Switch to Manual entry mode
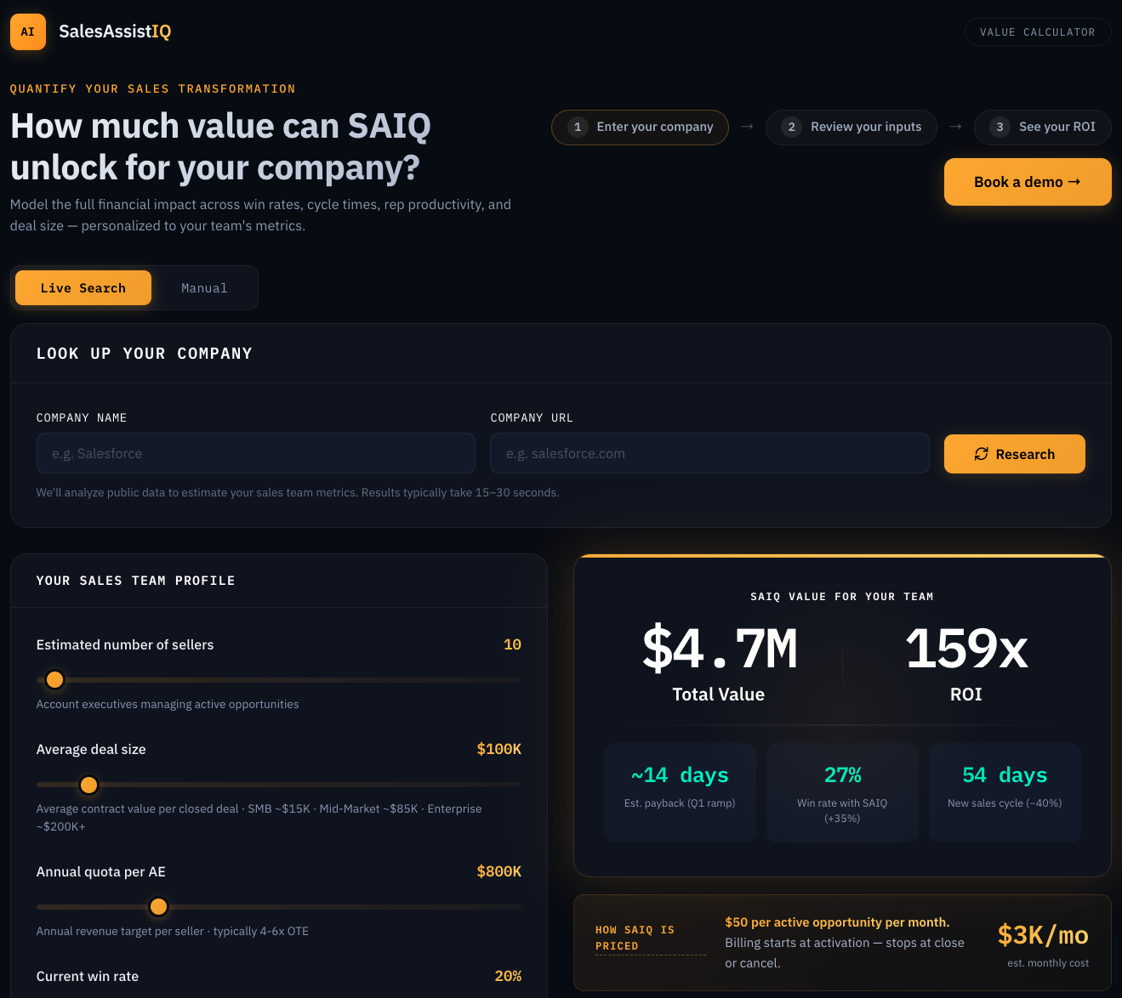The width and height of the screenshot is (1122, 998). 204,288
